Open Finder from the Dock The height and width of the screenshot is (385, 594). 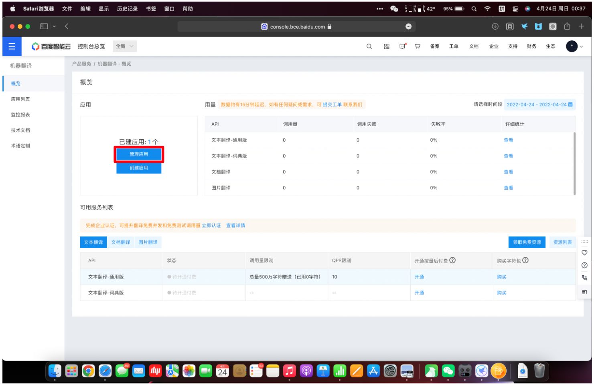[x=55, y=371]
